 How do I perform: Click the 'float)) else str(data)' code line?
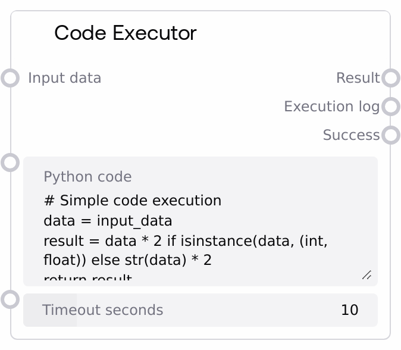click(128, 261)
